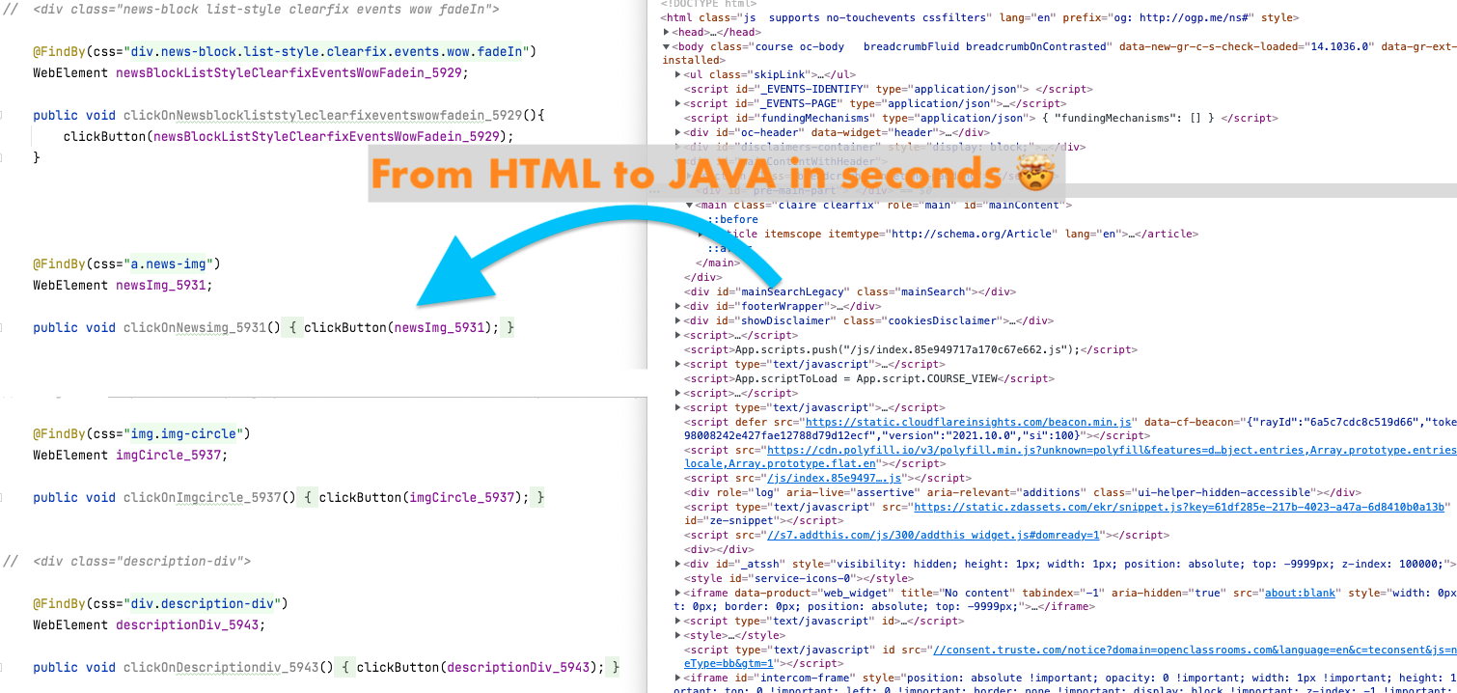The width and height of the screenshot is (1457, 693).
Task: Click the clickOnNewsimg_5931 method name
Action: tap(194, 327)
